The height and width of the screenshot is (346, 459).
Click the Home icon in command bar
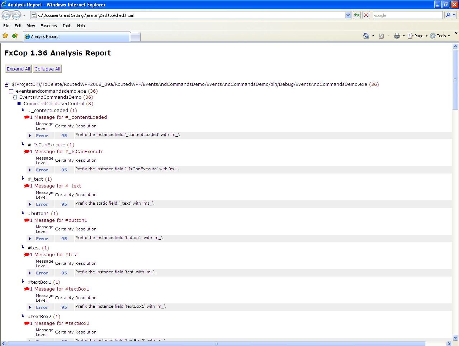pos(366,36)
